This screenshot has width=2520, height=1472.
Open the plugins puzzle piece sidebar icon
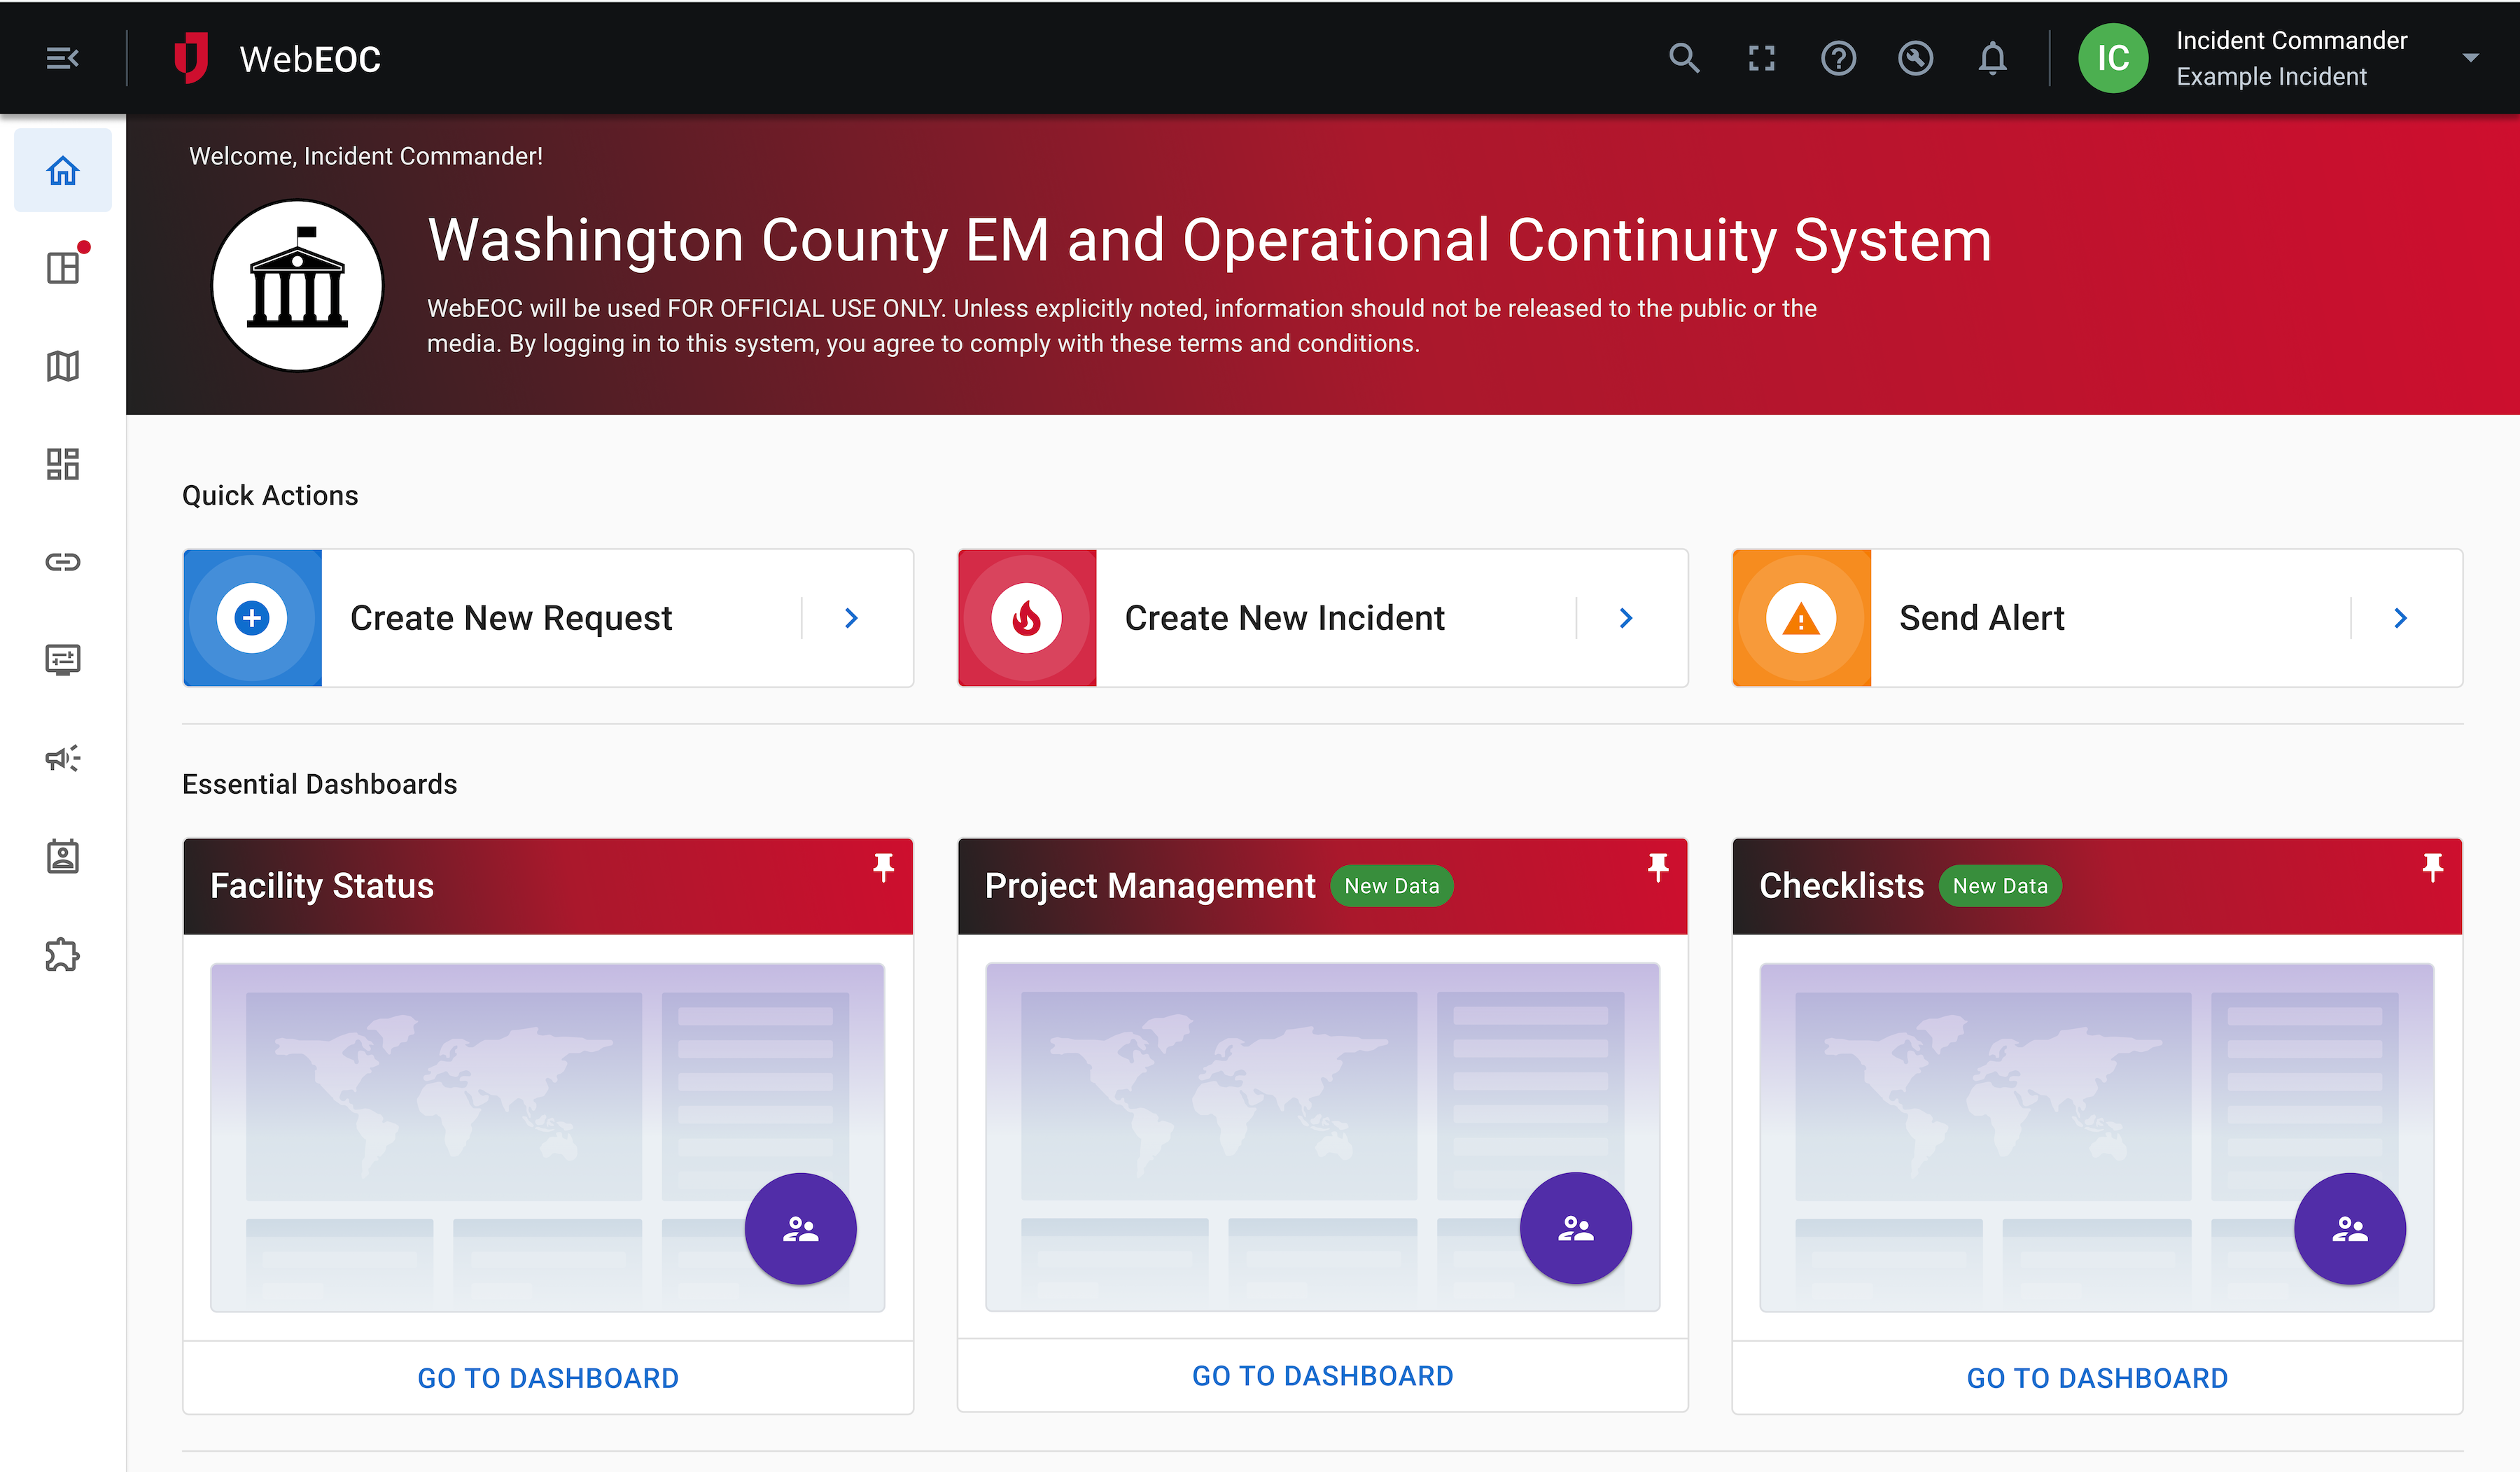[62, 954]
